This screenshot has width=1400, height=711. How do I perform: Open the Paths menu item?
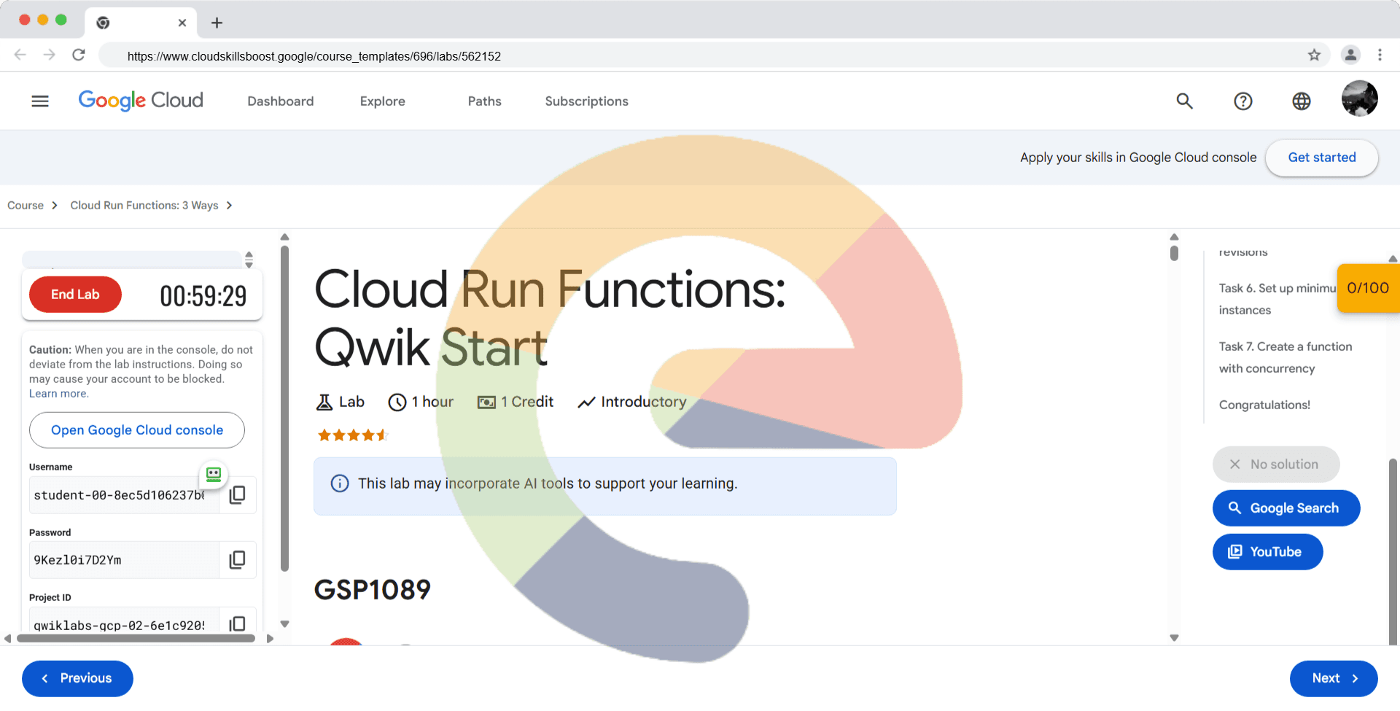(485, 101)
